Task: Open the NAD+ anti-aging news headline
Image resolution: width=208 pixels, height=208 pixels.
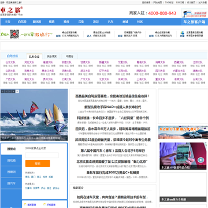Action: [x=113, y=107]
